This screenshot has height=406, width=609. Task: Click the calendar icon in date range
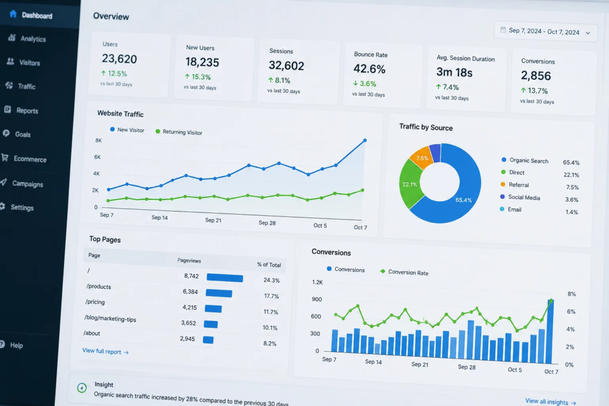[x=503, y=30]
